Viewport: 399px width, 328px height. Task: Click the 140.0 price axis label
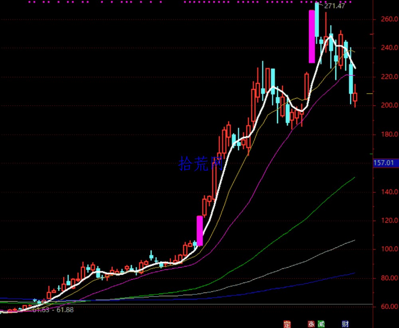click(x=389, y=192)
